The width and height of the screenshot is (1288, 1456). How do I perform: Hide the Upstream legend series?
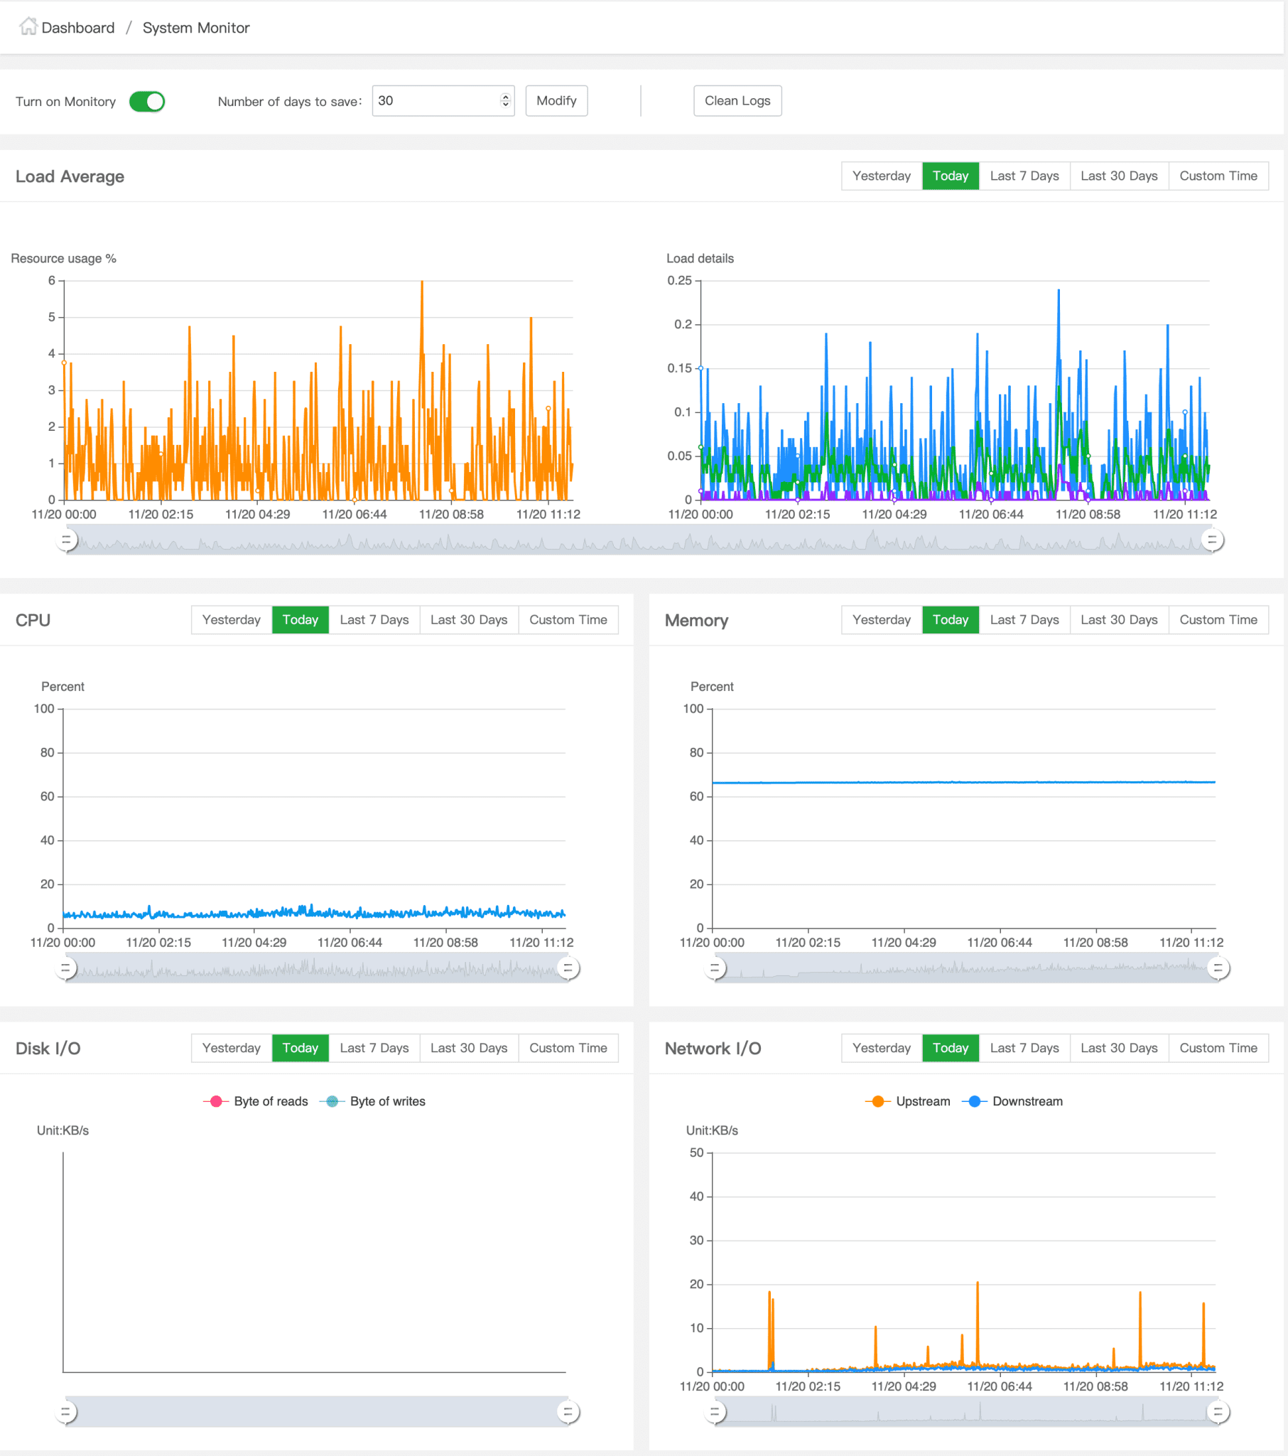[908, 1101]
